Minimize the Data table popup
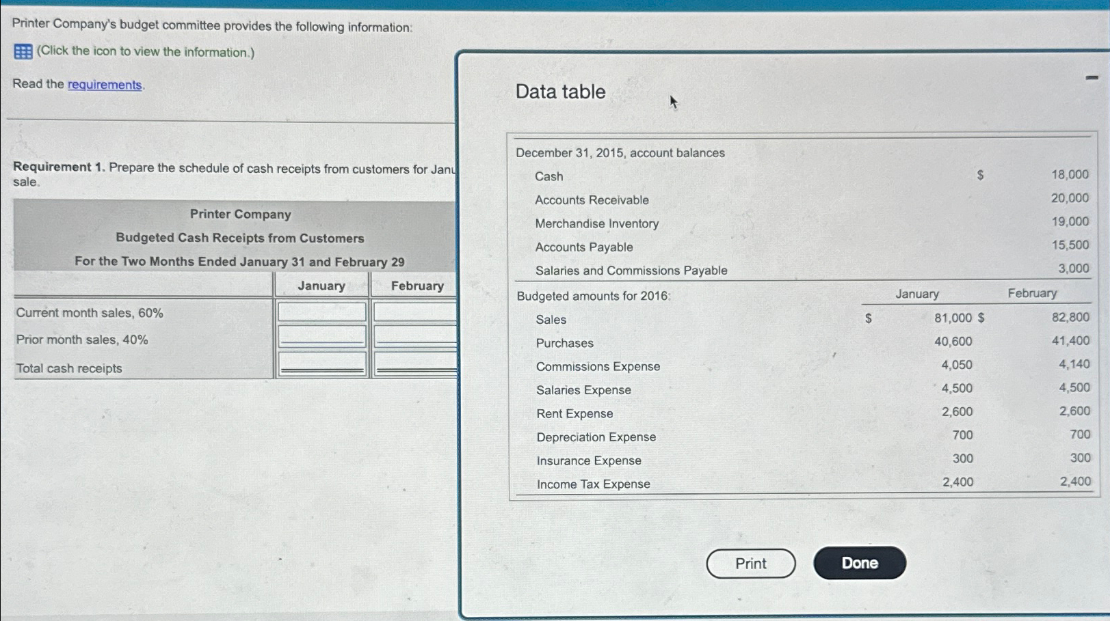This screenshot has height=621, width=1110. coord(1092,78)
